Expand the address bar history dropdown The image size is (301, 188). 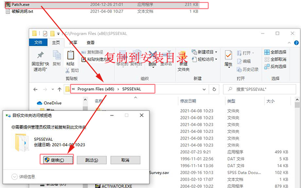click(x=204, y=89)
